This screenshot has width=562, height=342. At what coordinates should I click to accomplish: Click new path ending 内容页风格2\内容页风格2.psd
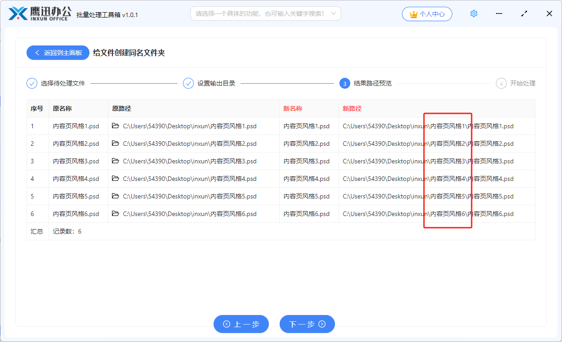428,144
